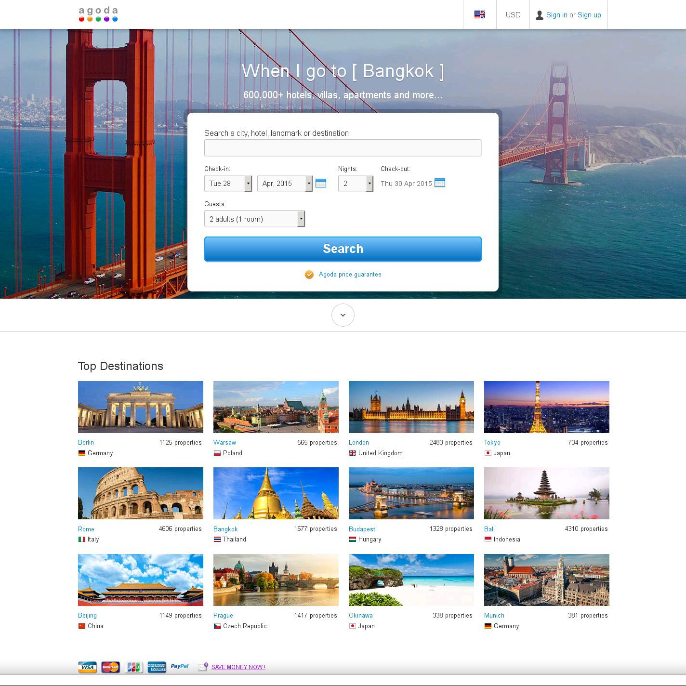
Task: Click the Sign up link
Action: pos(589,15)
